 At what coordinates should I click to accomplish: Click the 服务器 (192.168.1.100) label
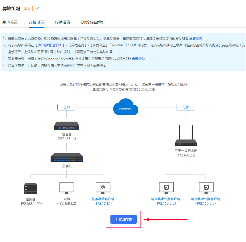tap(31, 201)
